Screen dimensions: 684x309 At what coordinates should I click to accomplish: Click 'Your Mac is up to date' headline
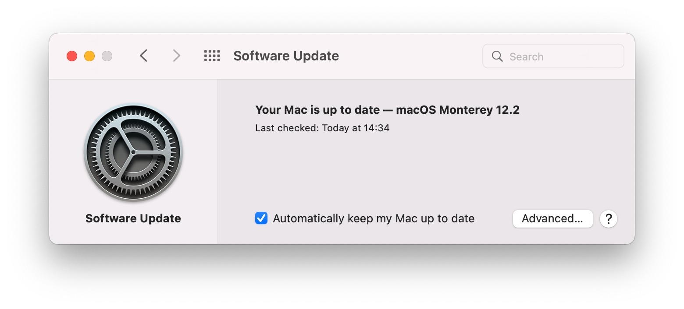(317, 110)
